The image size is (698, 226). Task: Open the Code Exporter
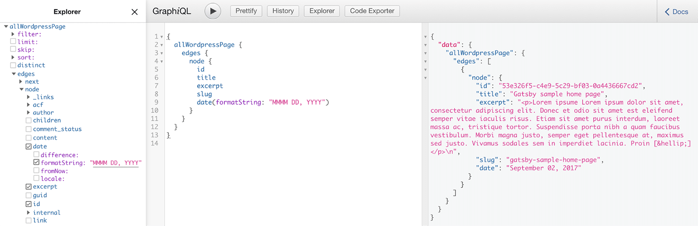click(372, 11)
